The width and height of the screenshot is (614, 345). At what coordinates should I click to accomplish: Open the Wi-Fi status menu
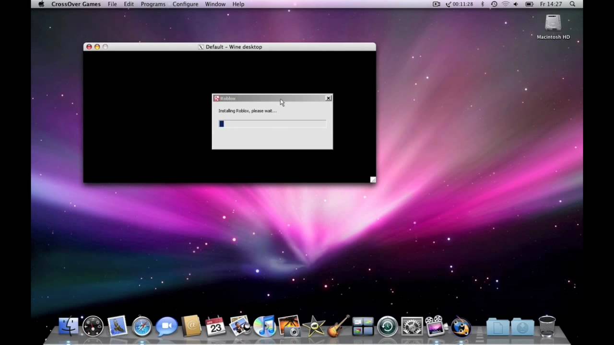tap(505, 4)
